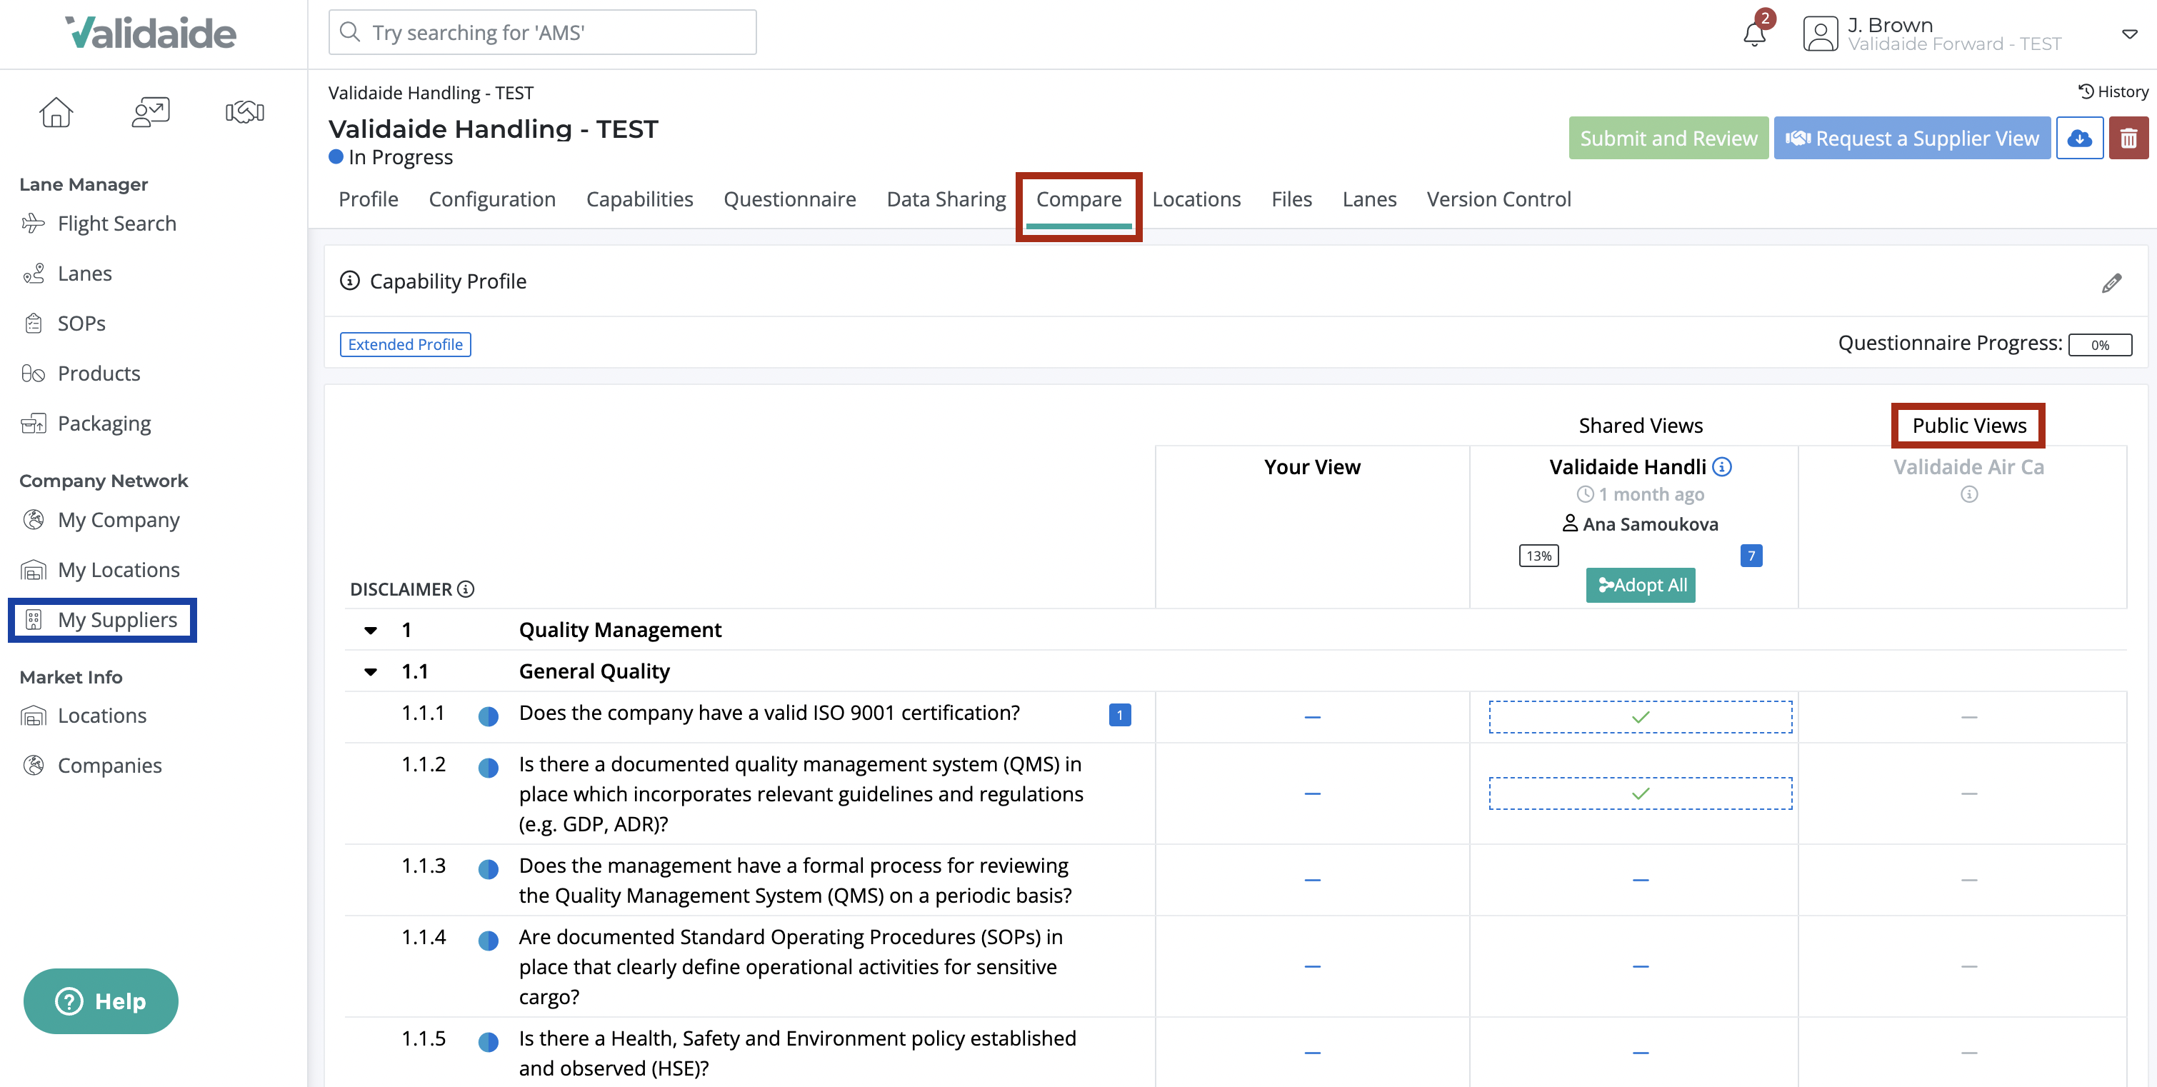Click the Shared Views heading
Image resolution: width=2157 pixels, height=1087 pixels.
[1641, 426]
